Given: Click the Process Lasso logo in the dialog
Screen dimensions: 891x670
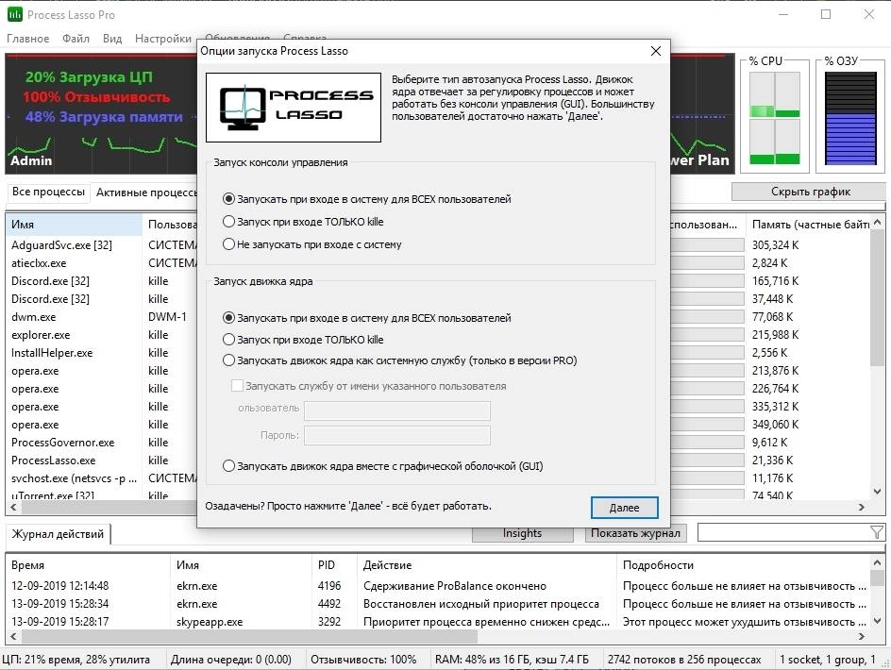Looking at the screenshot, I should [x=294, y=107].
